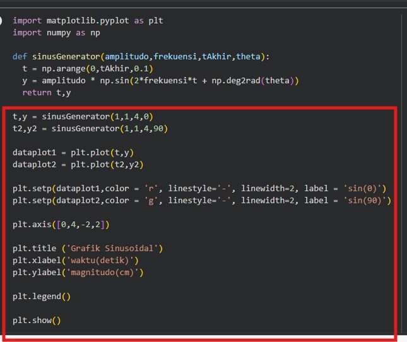The width and height of the screenshot is (407, 342).
Task: Click the line 'import matplotlib.pyplot as plt'
Action: click(88, 21)
